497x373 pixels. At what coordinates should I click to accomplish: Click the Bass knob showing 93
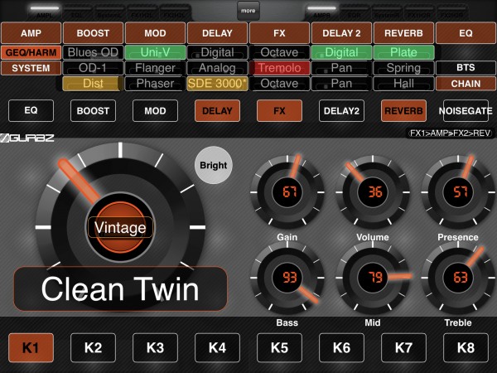coord(287,278)
